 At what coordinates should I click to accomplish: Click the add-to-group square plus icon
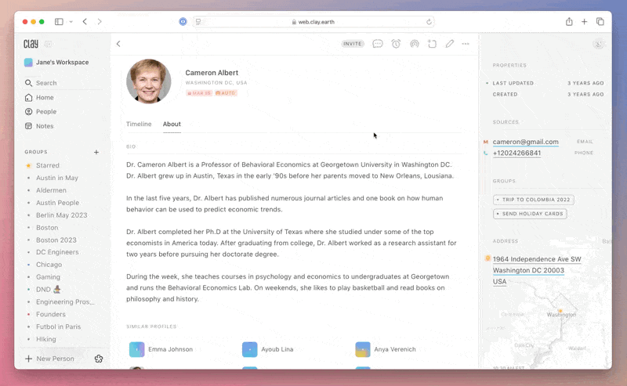[x=432, y=44]
